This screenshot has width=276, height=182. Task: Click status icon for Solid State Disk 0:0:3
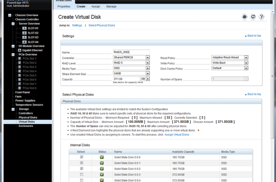coord(102,175)
